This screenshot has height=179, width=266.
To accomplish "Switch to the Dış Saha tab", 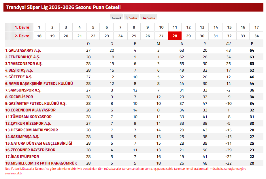I will tap(148, 18).
